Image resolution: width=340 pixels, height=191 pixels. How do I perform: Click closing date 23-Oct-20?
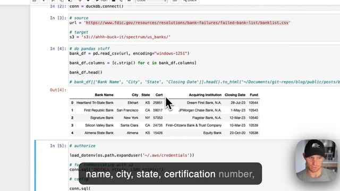[237, 133]
